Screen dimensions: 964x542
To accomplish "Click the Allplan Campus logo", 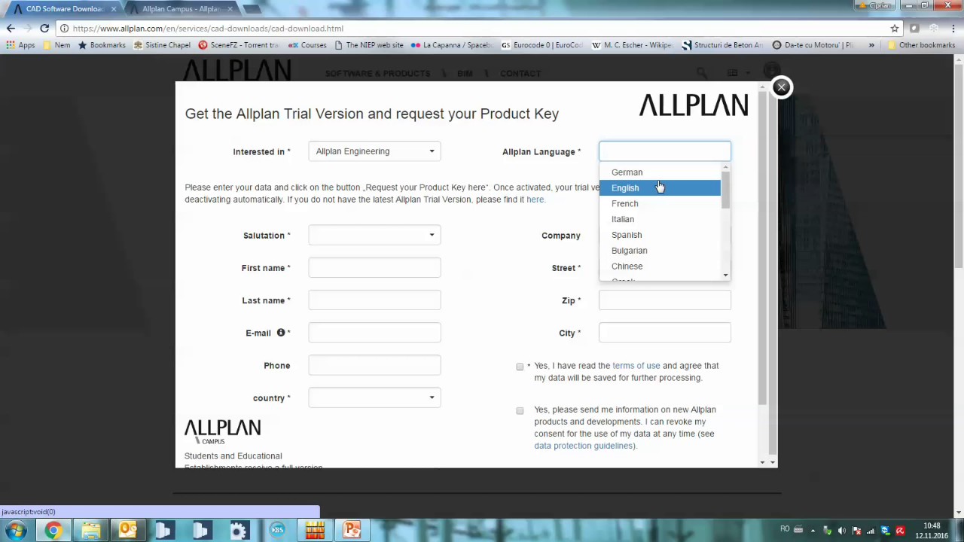I will (222, 431).
